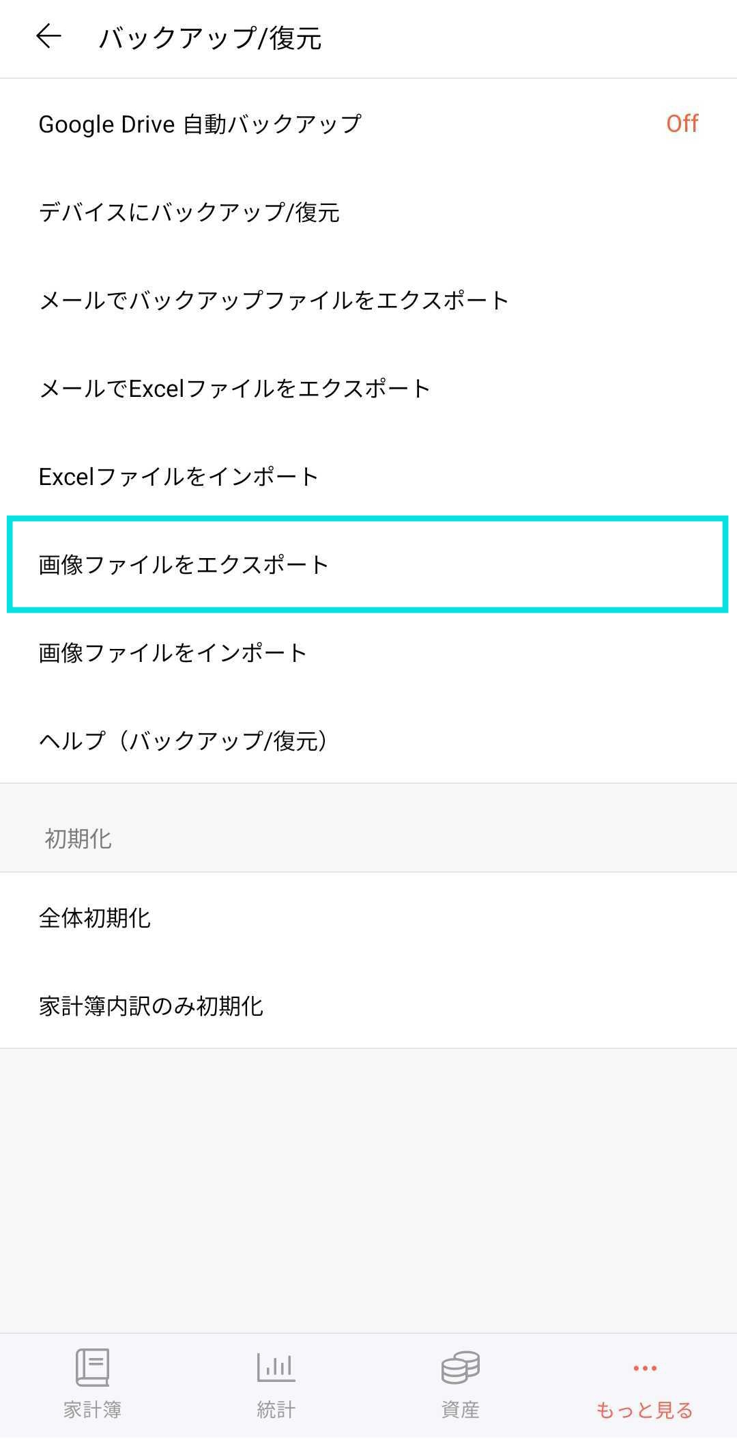Open the 資産 coins icon

click(x=461, y=1367)
